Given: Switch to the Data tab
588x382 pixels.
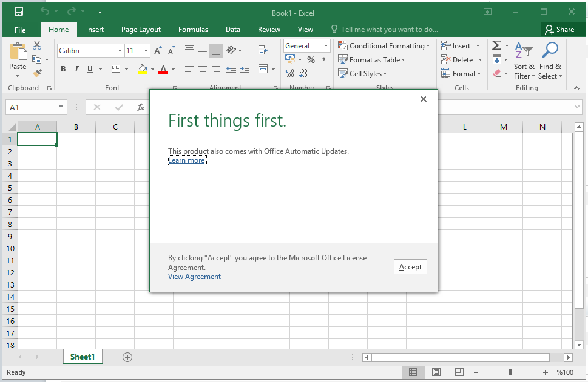Looking at the screenshot, I should tap(233, 30).
